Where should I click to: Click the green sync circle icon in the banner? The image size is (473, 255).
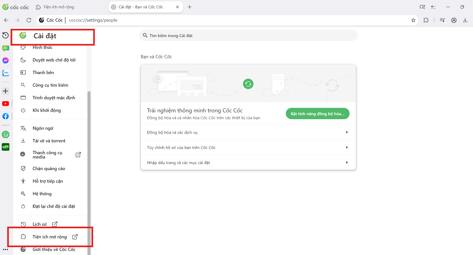[248, 84]
